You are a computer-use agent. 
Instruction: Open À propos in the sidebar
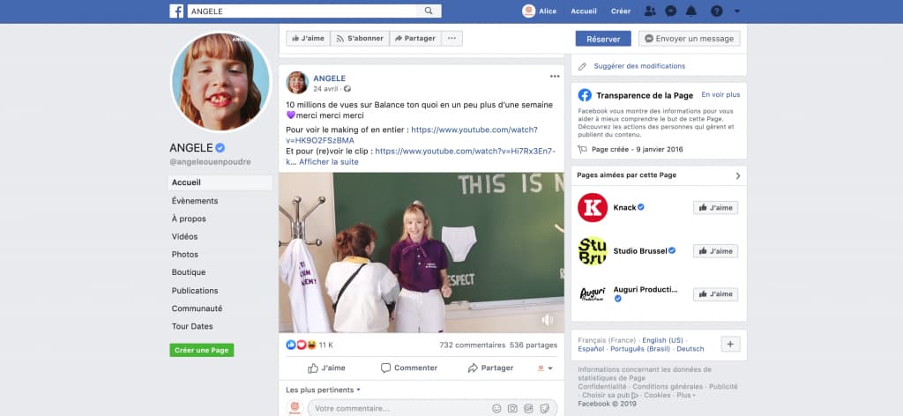click(x=189, y=219)
